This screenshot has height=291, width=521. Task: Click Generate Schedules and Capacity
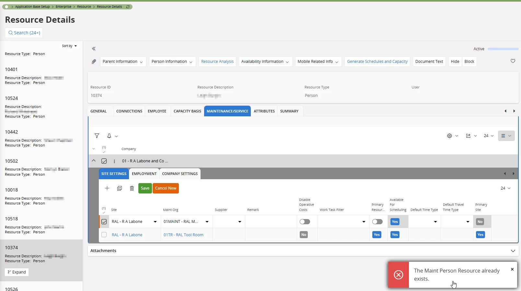pos(377,62)
